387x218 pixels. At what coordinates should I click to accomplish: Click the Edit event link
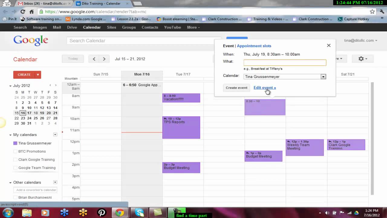(265, 88)
